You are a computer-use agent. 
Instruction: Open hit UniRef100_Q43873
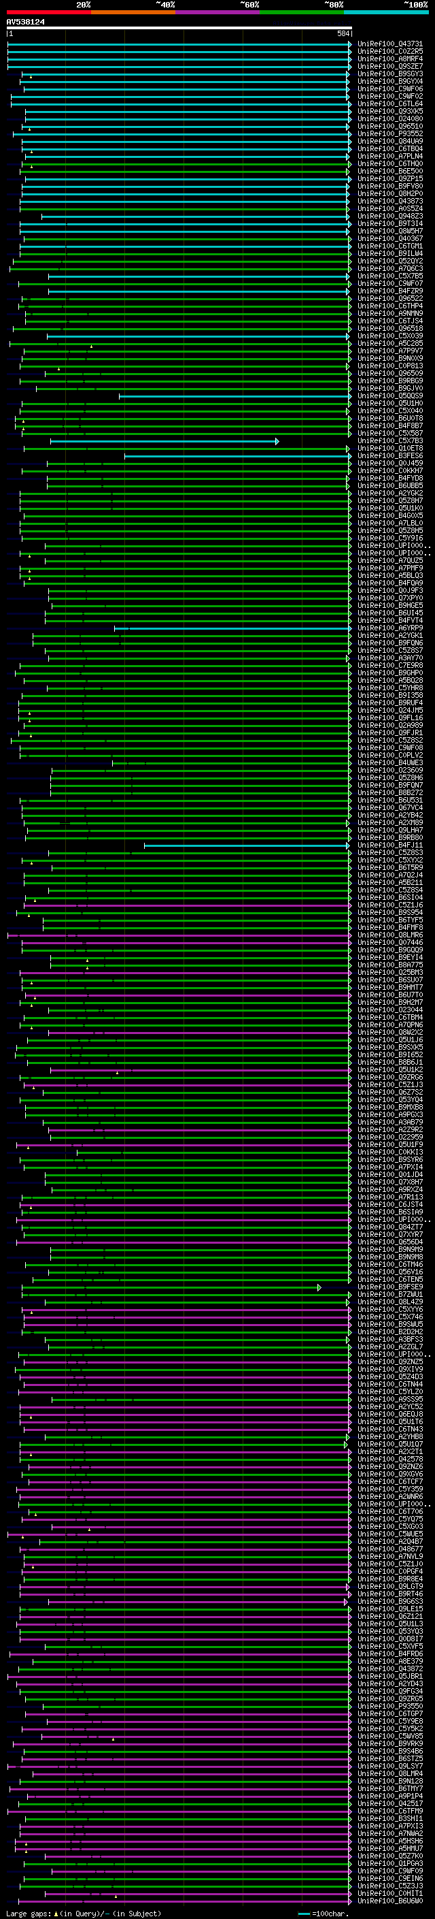(389, 201)
